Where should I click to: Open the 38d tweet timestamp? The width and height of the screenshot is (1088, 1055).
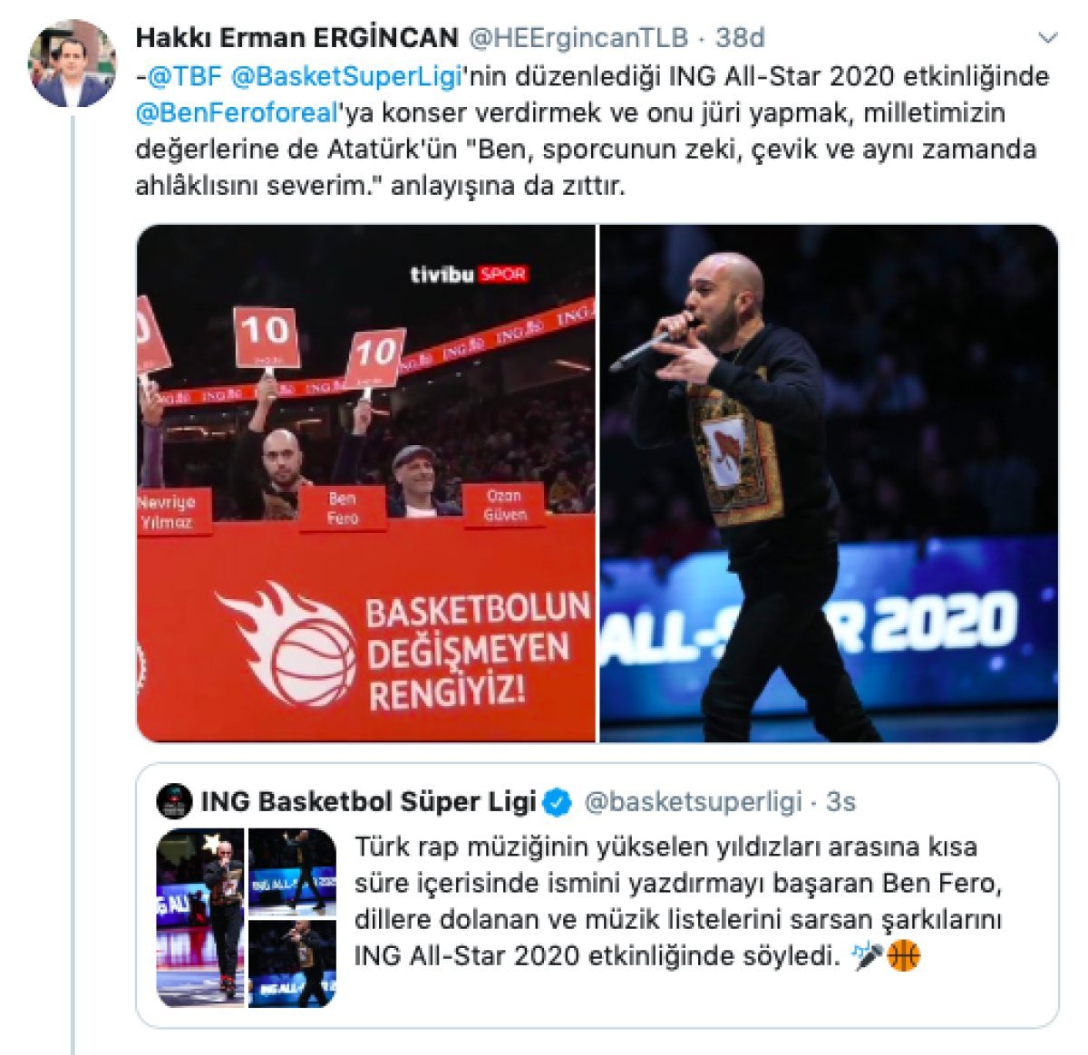tap(740, 38)
